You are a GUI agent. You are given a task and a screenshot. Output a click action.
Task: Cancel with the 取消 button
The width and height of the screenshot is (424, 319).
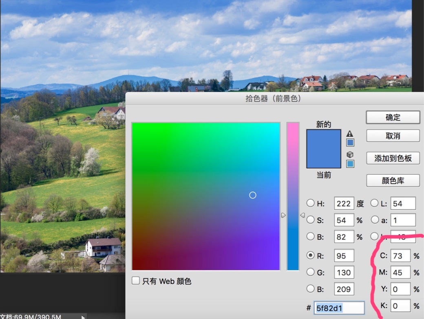tap(393, 136)
